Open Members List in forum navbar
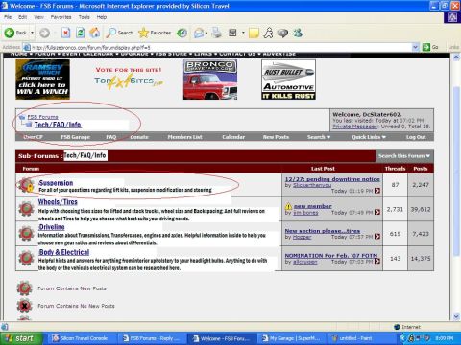 [185, 137]
